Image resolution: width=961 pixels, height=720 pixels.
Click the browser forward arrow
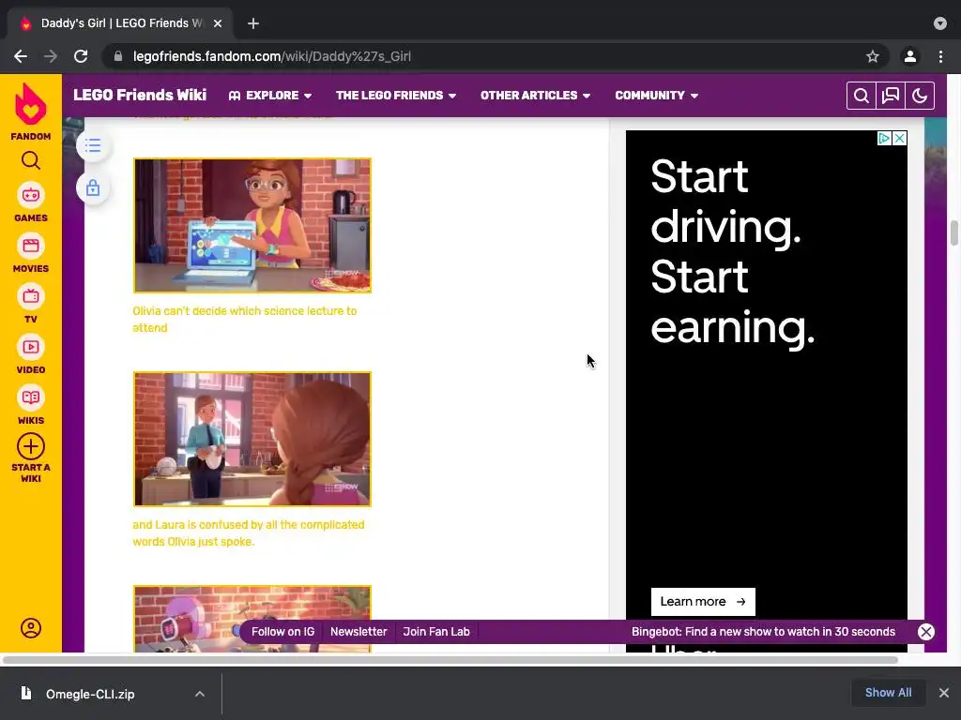point(51,56)
